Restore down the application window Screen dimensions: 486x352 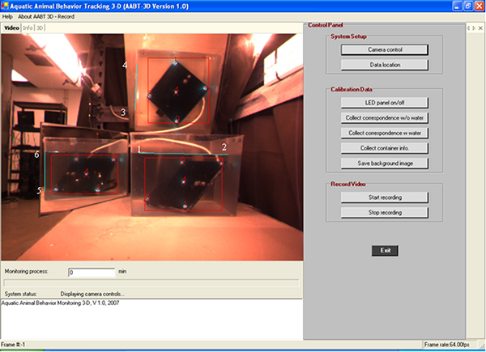pos(464,6)
